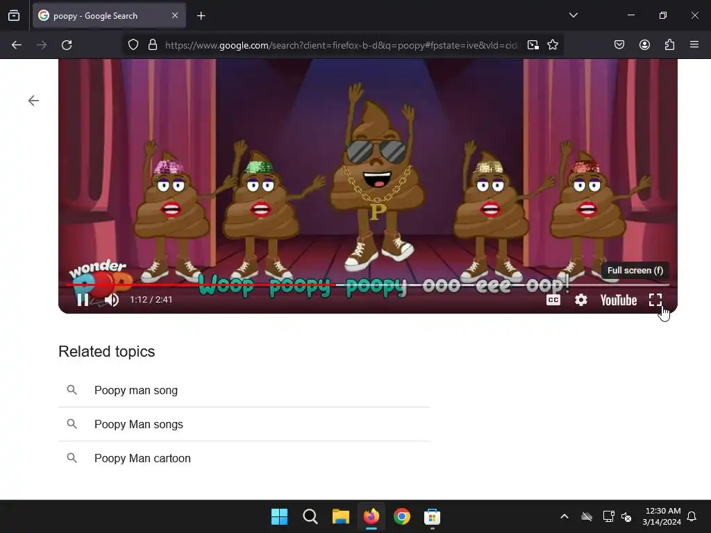Click the search icon beside Poopy Man cartoon
The height and width of the screenshot is (533, 711).
point(72,458)
